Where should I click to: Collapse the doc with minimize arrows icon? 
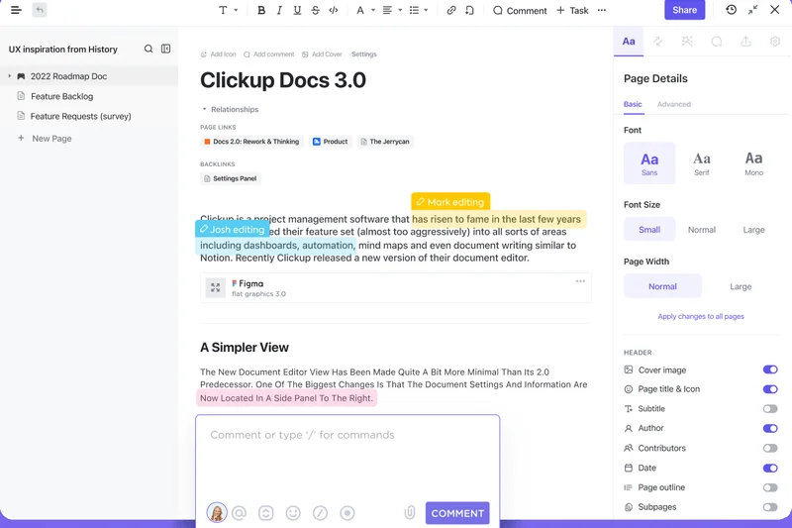pos(753,10)
